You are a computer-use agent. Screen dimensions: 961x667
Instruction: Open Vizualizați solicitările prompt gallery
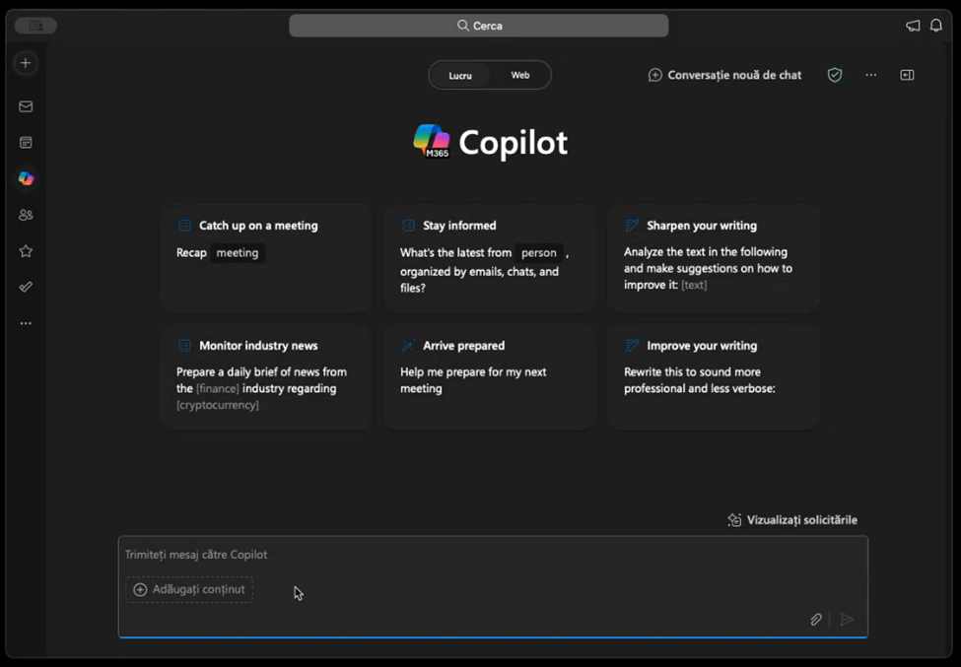(792, 520)
